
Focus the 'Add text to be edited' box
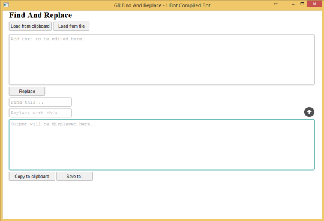(162, 59)
